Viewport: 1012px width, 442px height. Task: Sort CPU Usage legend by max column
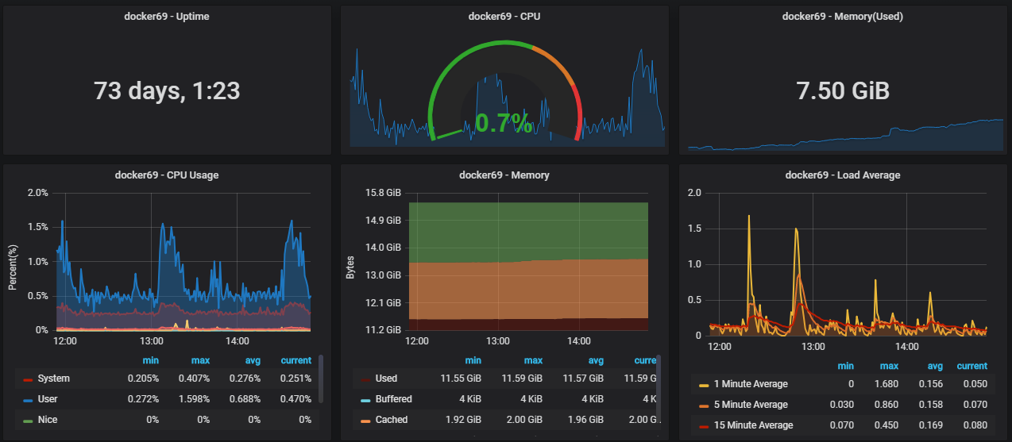(x=202, y=360)
